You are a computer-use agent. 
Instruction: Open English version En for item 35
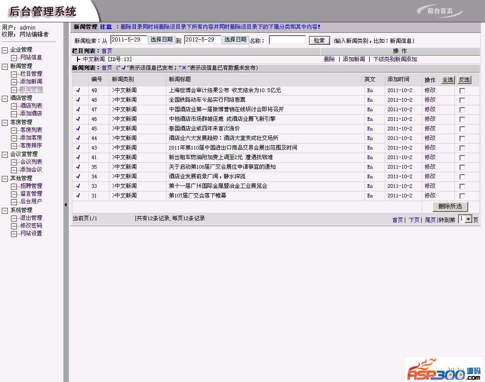click(x=370, y=167)
